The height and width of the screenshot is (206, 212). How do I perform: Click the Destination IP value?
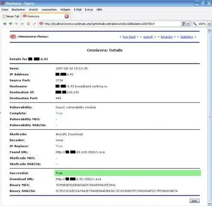pyautogui.click(x=67, y=92)
